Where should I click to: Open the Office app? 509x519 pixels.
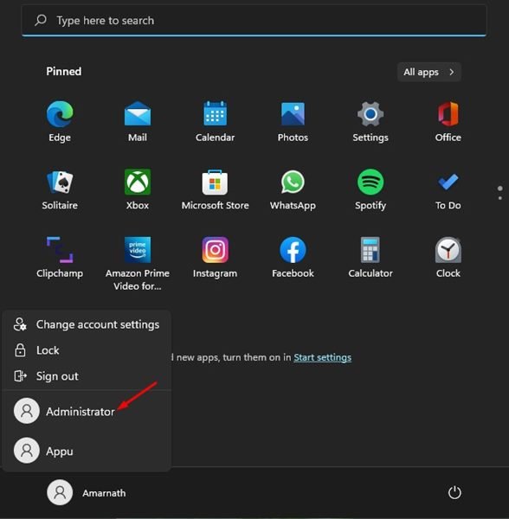point(448,121)
